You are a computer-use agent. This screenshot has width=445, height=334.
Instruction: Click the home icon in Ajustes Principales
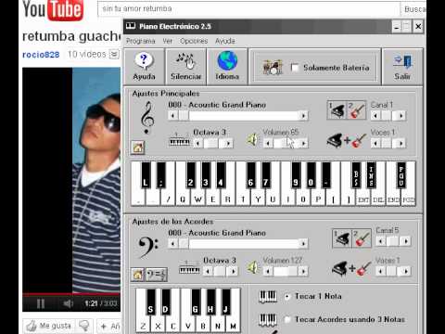pos(138,148)
